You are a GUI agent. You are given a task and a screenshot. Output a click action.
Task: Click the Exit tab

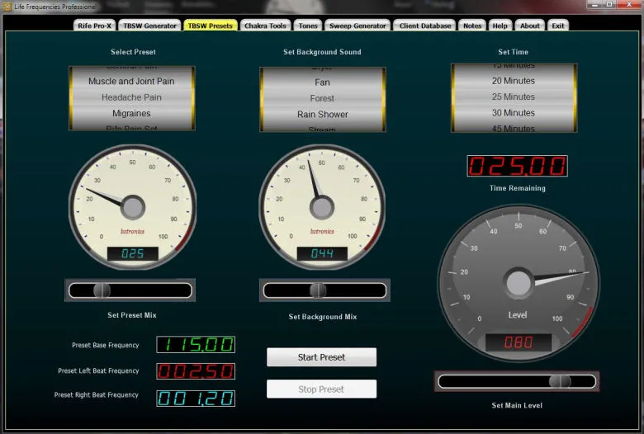tap(558, 26)
